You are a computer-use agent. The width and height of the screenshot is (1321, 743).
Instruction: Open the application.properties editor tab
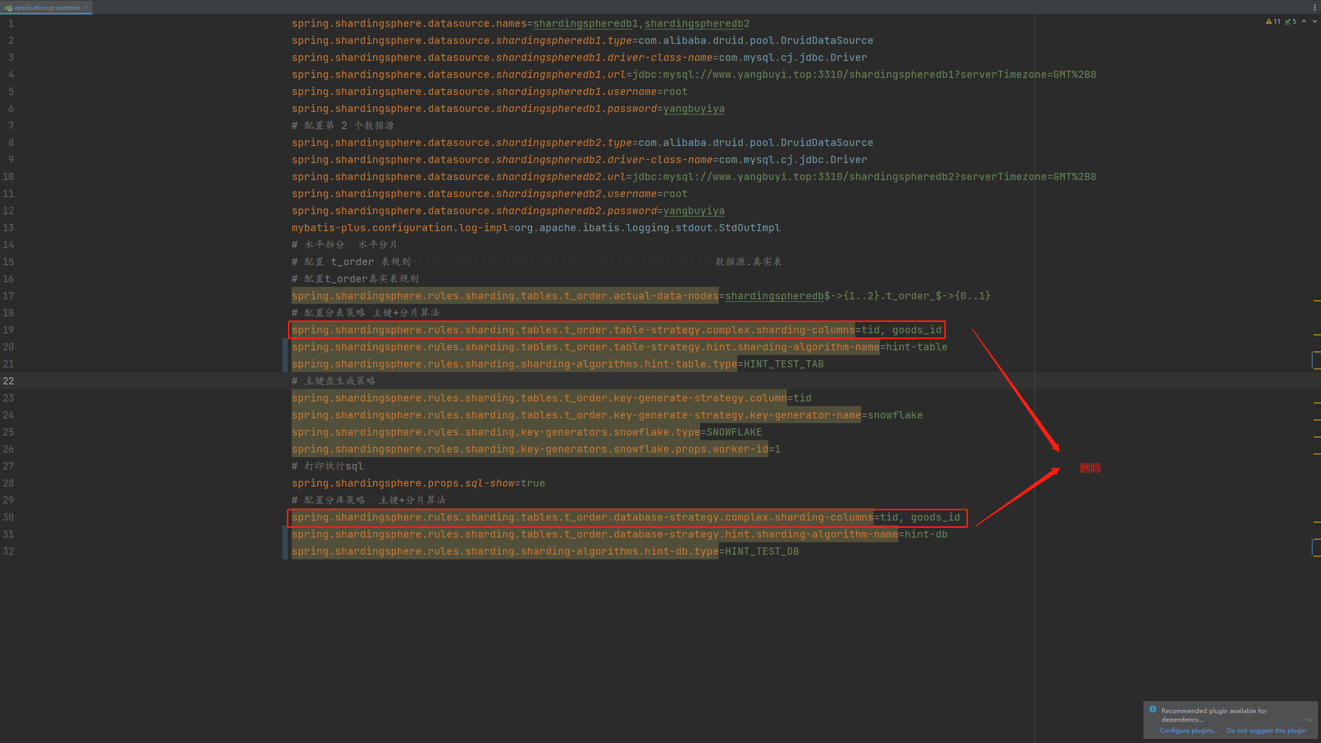[x=46, y=7]
